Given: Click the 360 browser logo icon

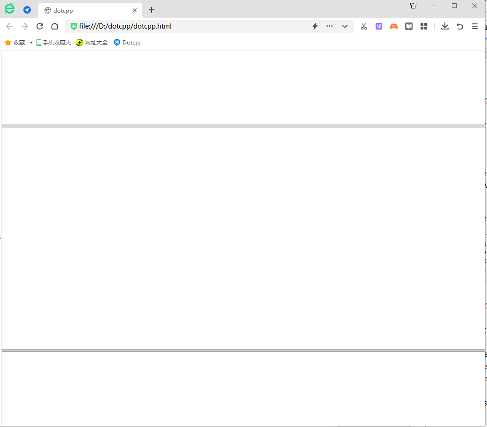Looking at the screenshot, I should pos(9,9).
